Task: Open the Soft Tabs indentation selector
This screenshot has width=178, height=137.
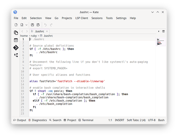Action: (x=136, y=120)
